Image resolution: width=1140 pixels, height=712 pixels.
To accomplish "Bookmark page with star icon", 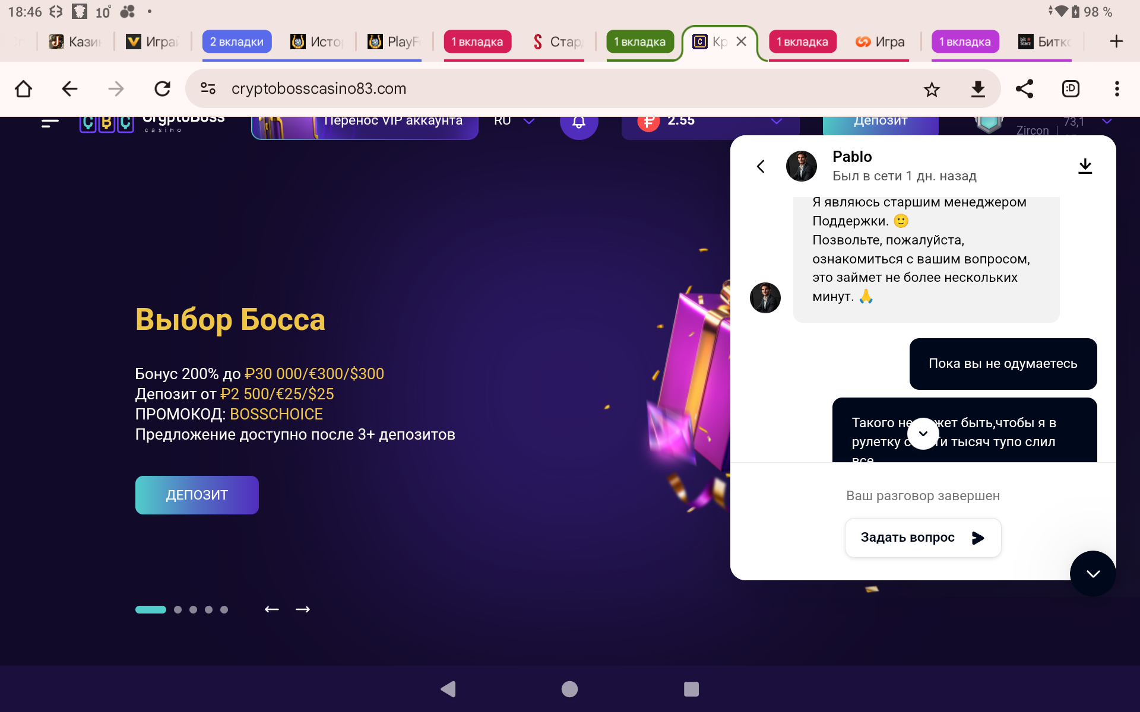I will pyautogui.click(x=932, y=89).
